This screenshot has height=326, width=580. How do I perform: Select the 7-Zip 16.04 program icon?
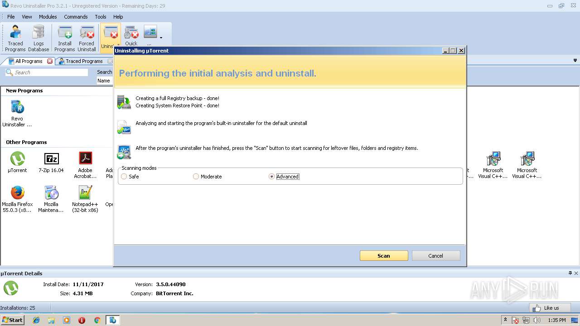click(51, 162)
